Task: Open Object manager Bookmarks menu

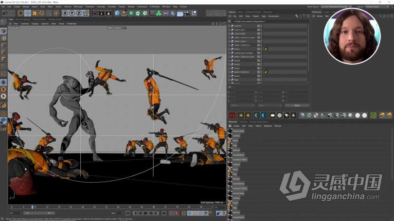Action: pyautogui.click(x=274, y=16)
